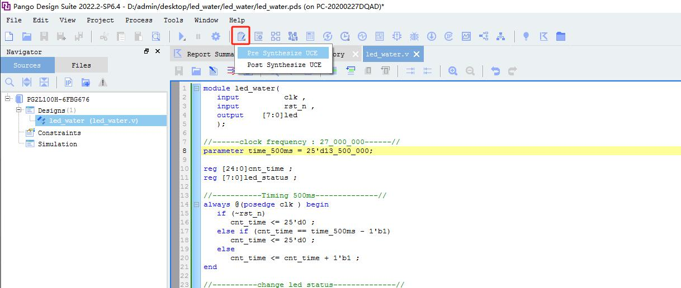Collapse the module led_water code fold

pyautogui.click(x=196, y=88)
